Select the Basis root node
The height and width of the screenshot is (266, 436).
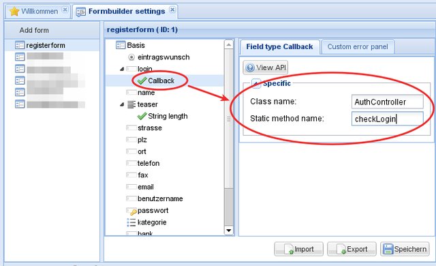tap(136, 45)
